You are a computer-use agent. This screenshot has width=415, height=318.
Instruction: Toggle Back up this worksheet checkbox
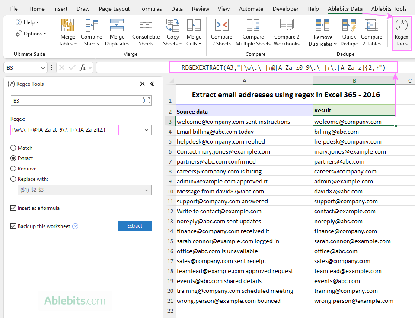tap(13, 226)
